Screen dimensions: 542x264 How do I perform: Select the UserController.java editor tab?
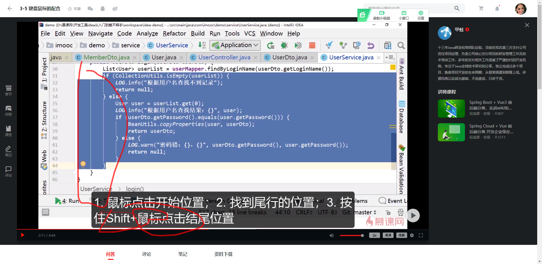tap(224, 58)
